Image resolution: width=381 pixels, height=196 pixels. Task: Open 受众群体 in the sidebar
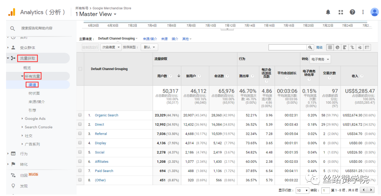click(x=27, y=48)
